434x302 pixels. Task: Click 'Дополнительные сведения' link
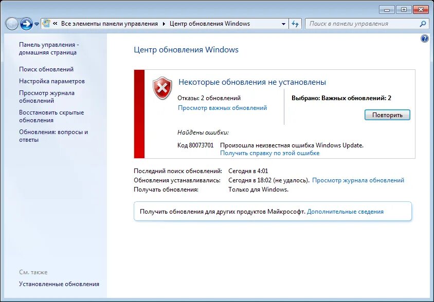(345, 212)
